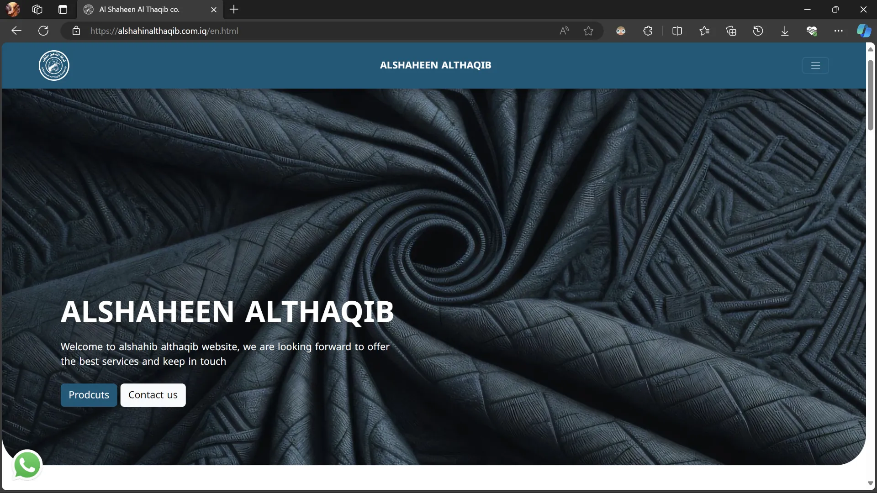The width and height of the screenshot is (877, 493).
Task: Click the ALSHAHEEN ALTHAQIB header title
Action: click(435, 65)
